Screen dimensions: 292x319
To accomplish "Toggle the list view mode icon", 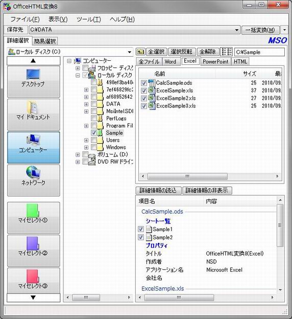I will (x=226, y=52).
